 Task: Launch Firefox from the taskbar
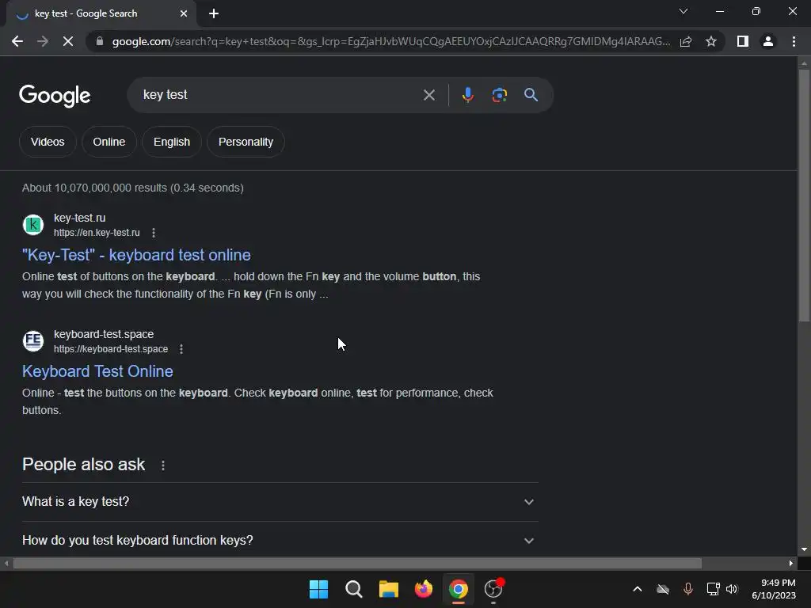coord(424,589)
